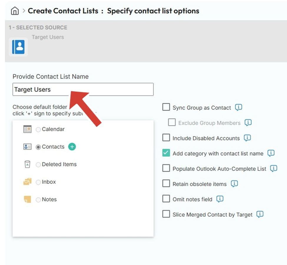This screenshot has height=265, width=287.
Task: Click the Inbox envelope icon
Action: [27, 182]
